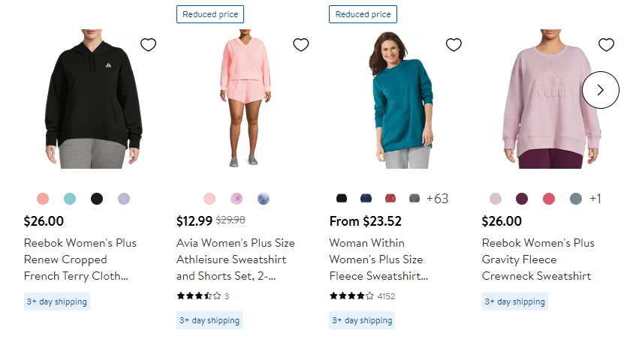Go to next products with right arrow

pos(601,90)
